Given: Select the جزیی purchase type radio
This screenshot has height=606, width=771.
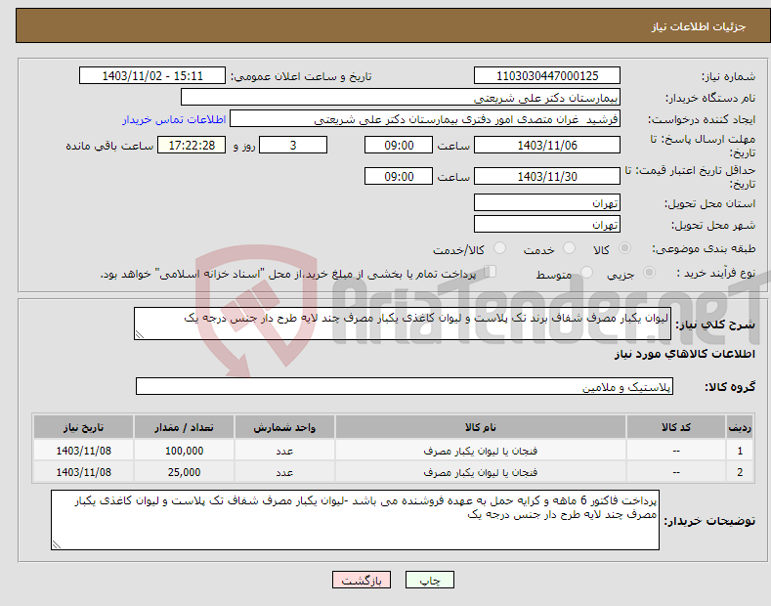Looking at the screenshot, I should [x=649, y=272].
